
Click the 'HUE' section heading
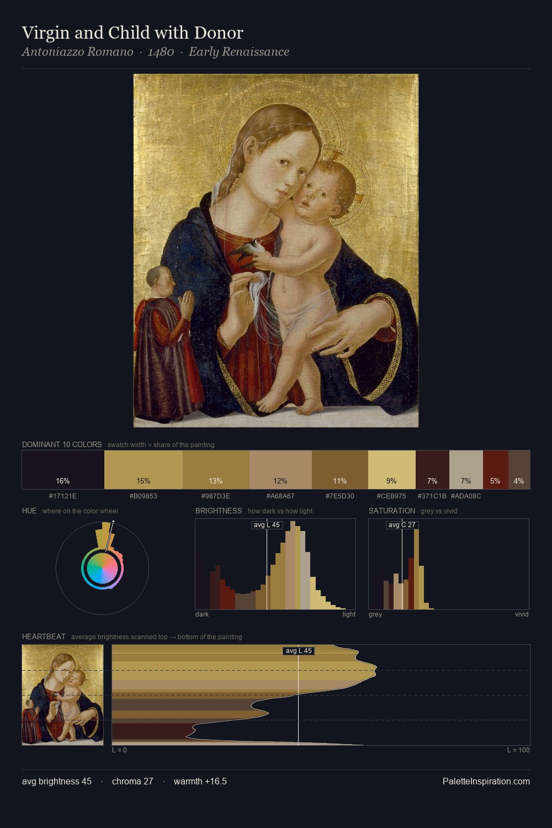pos(29,511)
